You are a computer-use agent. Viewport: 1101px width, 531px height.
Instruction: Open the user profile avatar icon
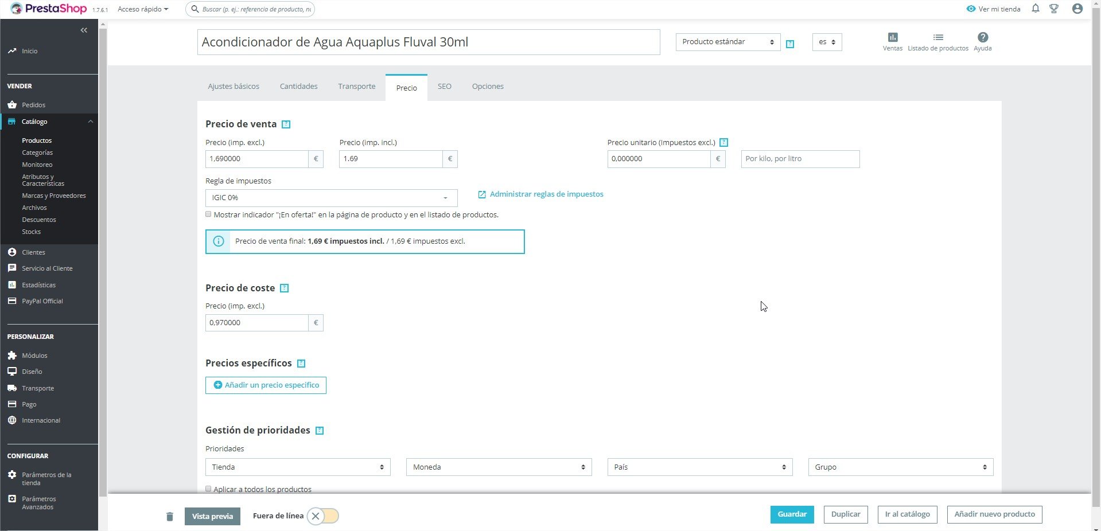coord(1077,9)
